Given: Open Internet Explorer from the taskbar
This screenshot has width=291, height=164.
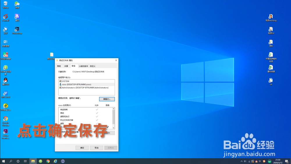Looking at the screenshot, I should (x=55, y=161).
